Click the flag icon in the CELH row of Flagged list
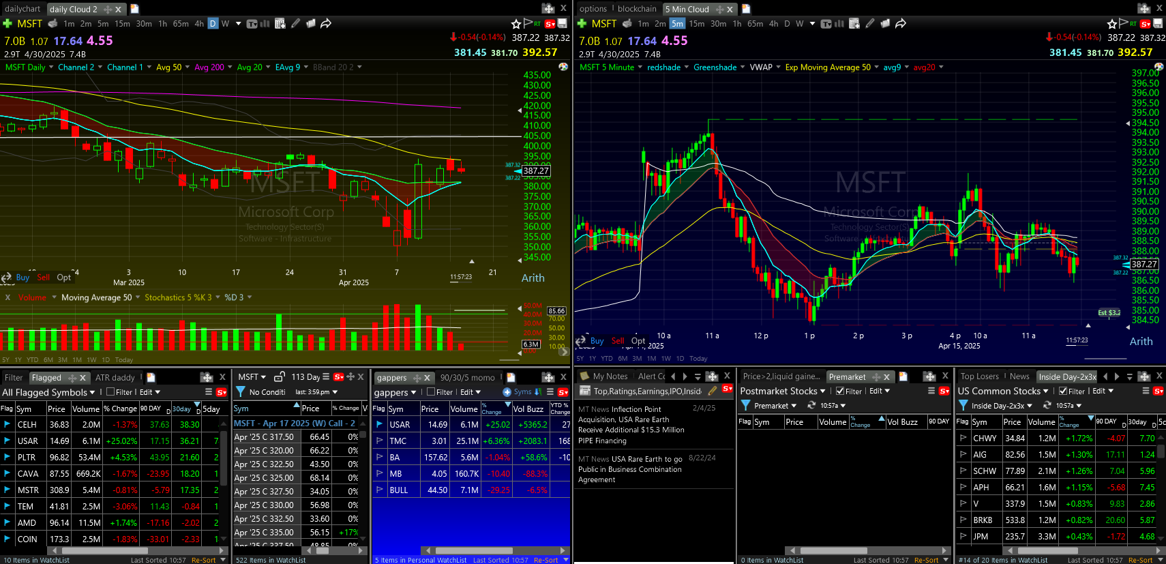This screenshot has width=1166, height=564. (x=7, y=424)
